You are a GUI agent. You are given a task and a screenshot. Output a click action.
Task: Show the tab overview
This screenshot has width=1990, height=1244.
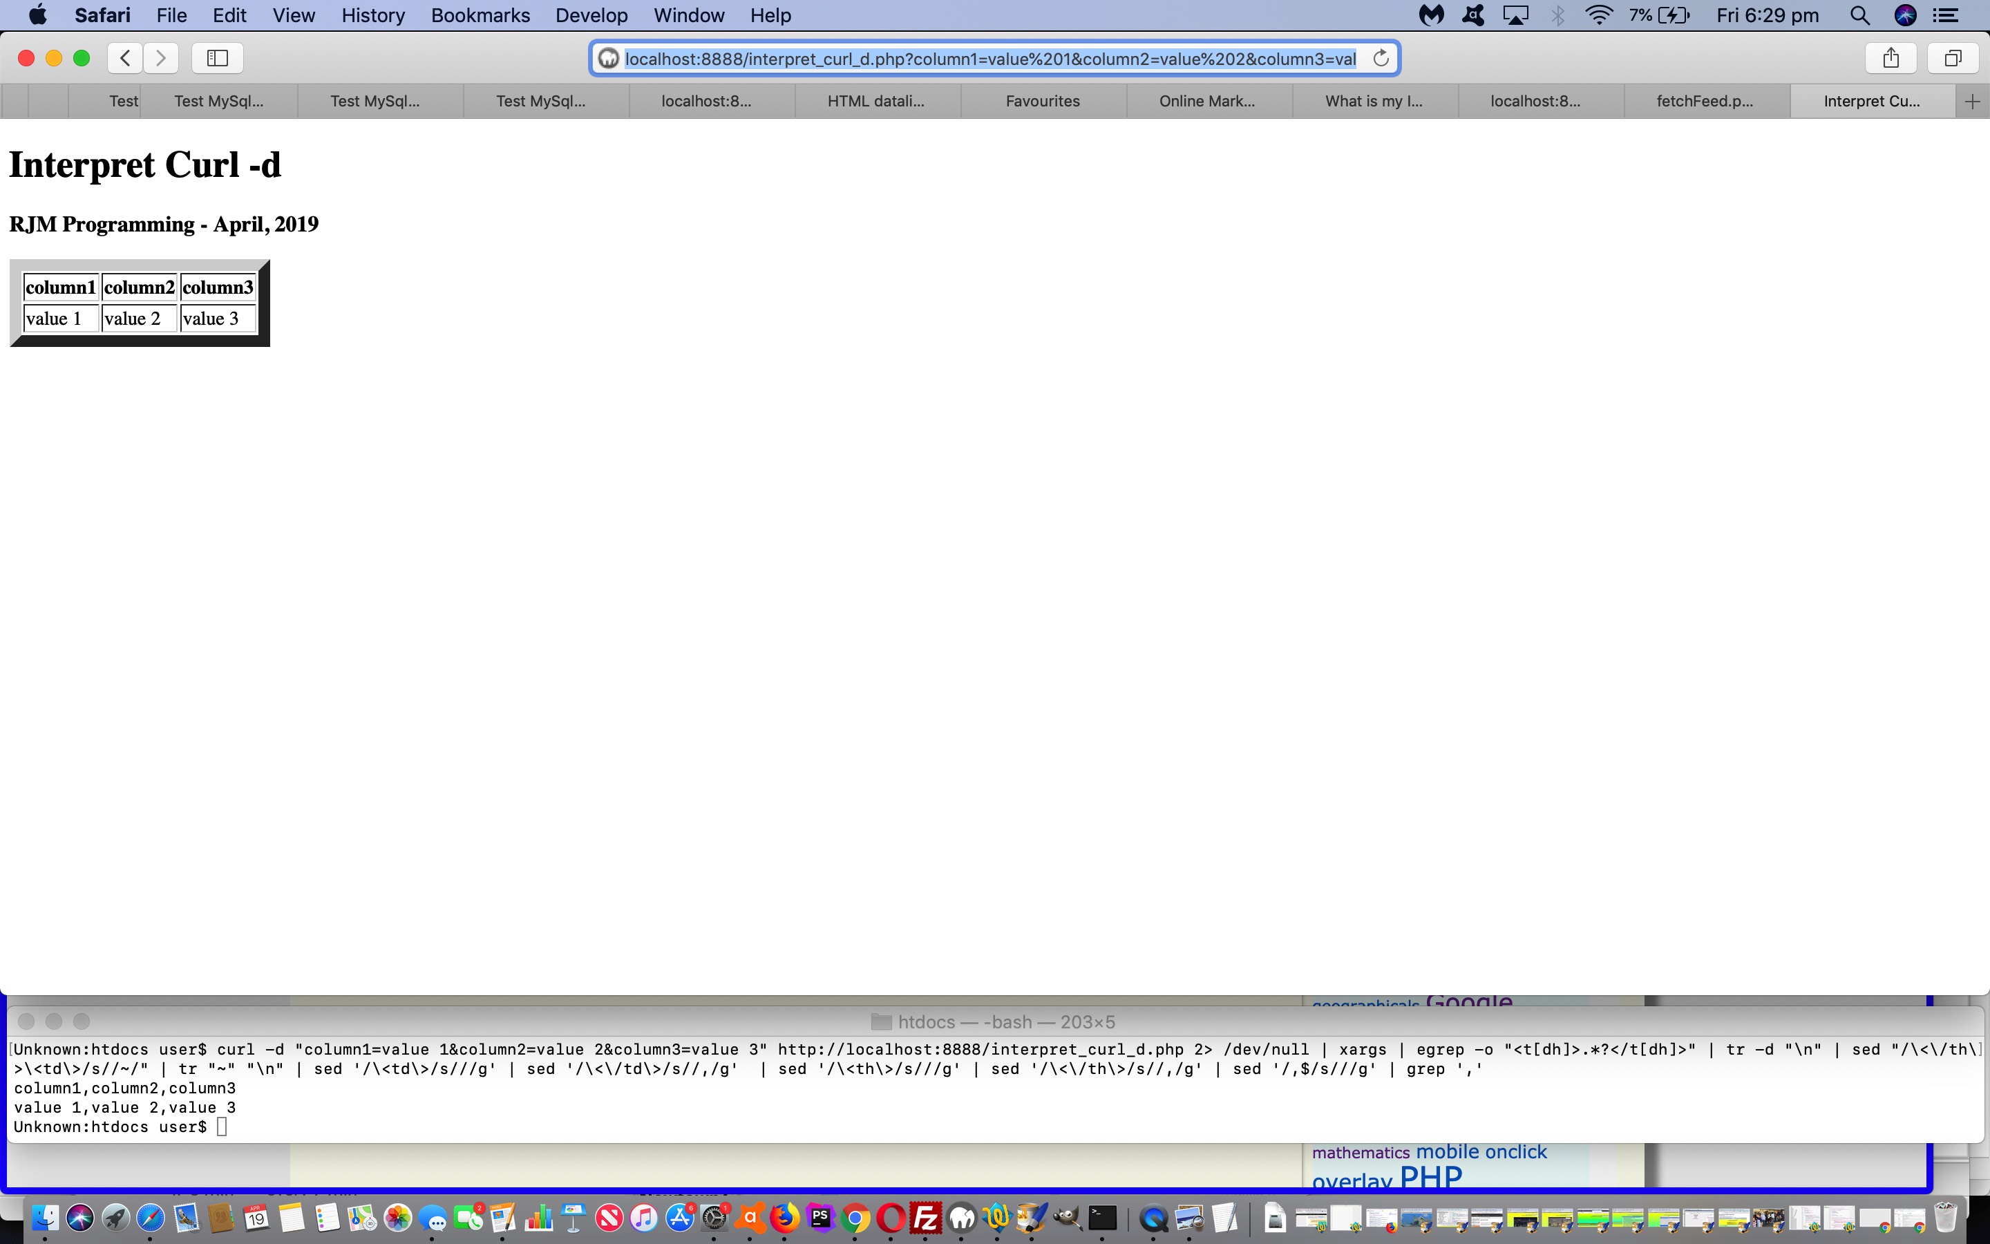[x=1952, y=57]
